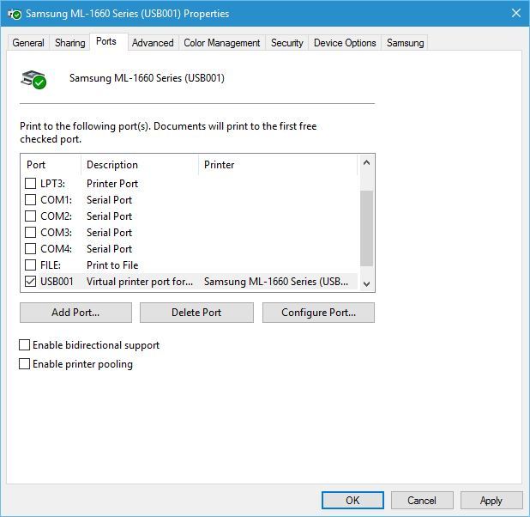Open the Advanced tab
The height and width of the screenshot is (517, 530).
(153, 43)
